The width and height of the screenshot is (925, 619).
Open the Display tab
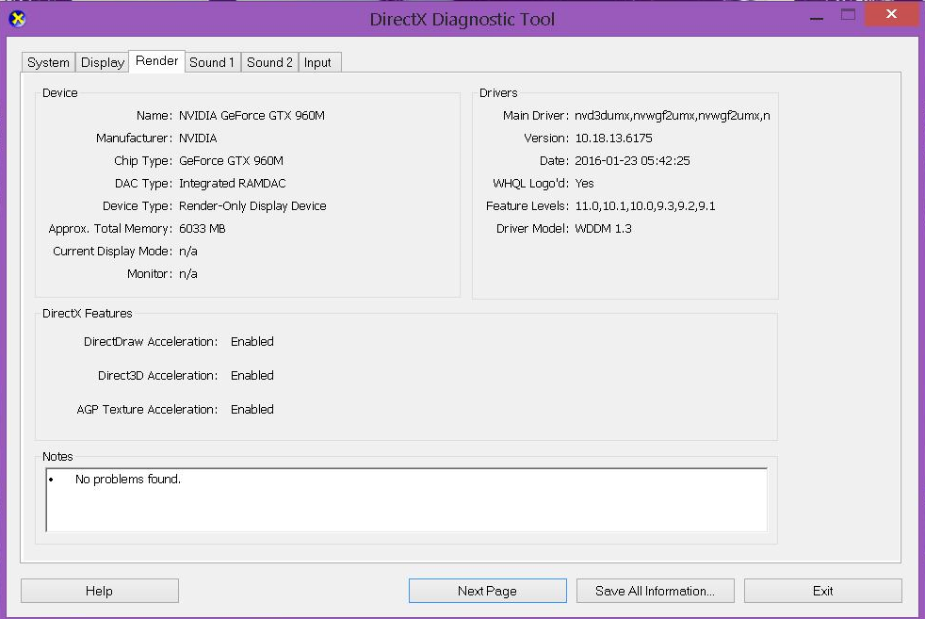103,62
